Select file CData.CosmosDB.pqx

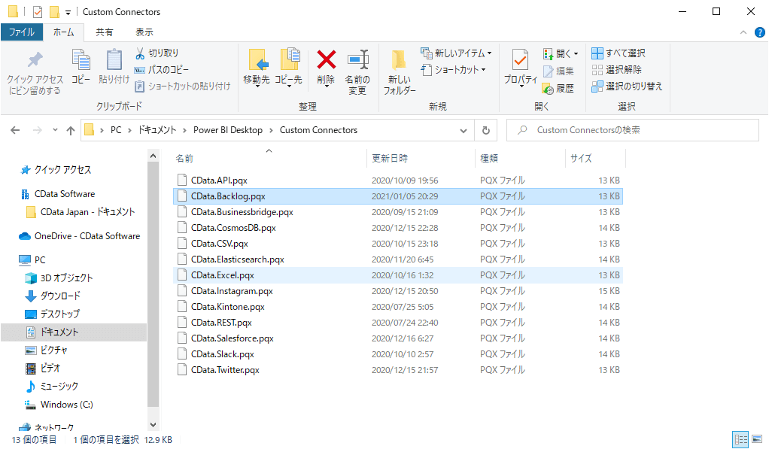(x=398, y=228)
